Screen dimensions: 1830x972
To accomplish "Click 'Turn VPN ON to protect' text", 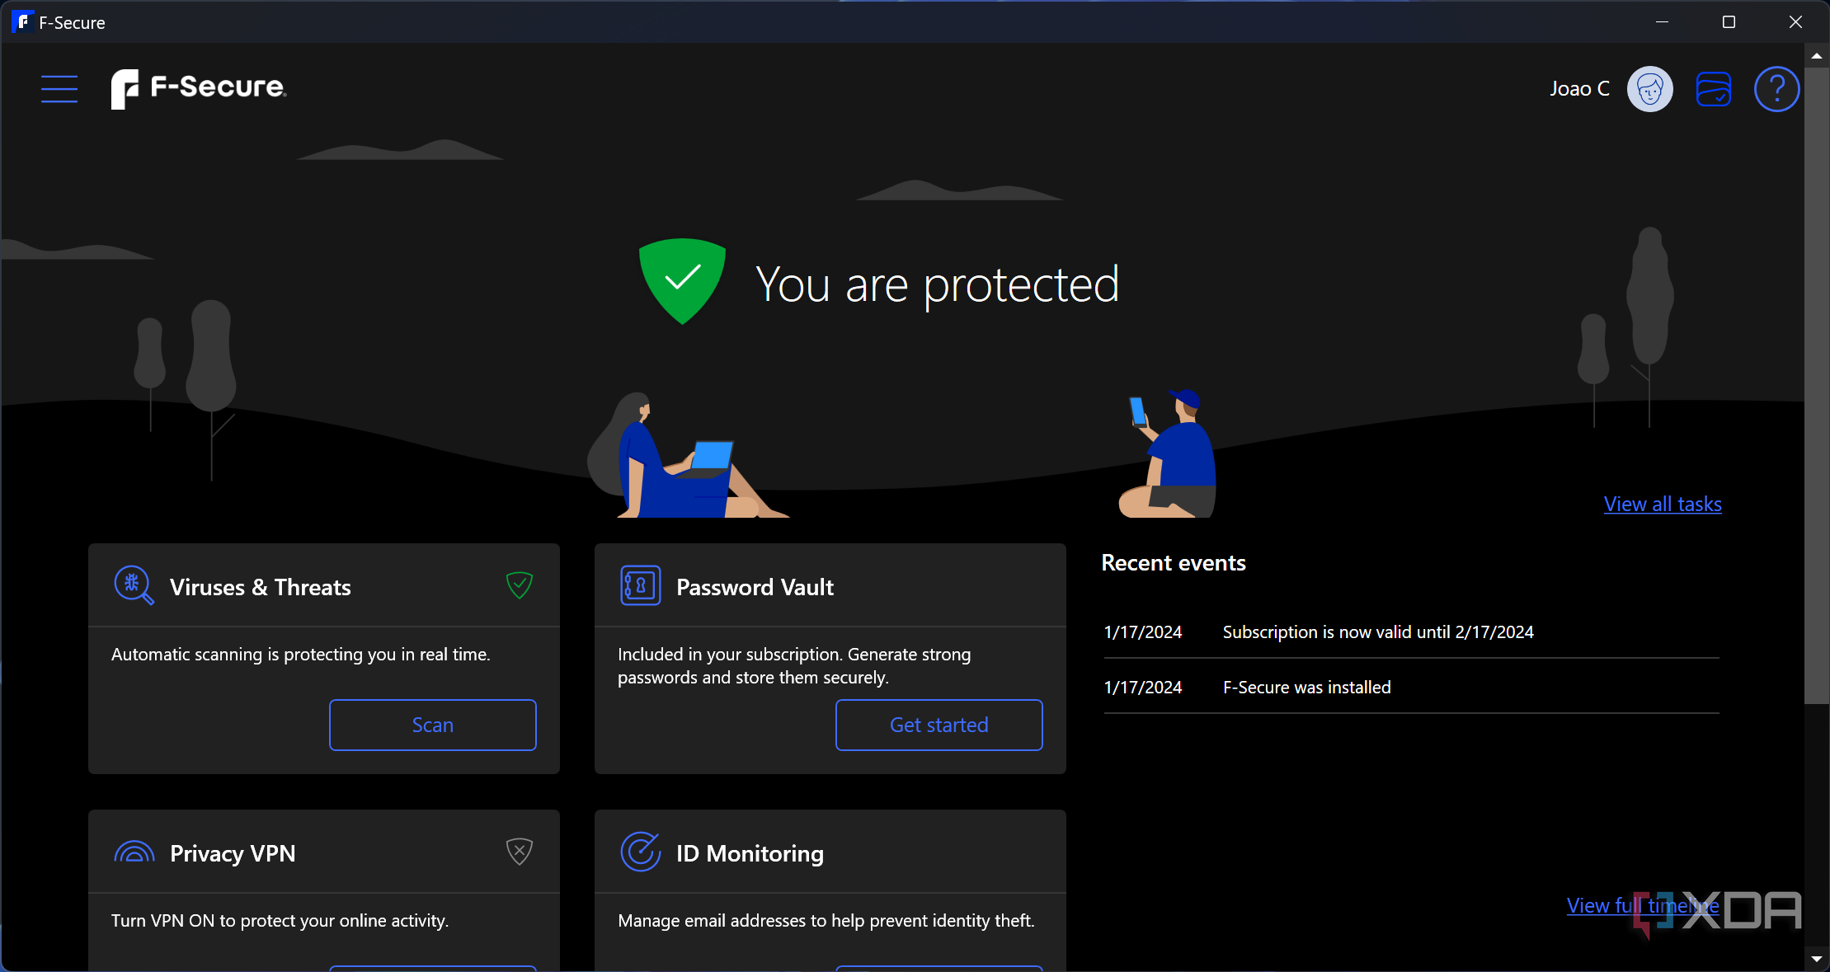I will point(280,920).
